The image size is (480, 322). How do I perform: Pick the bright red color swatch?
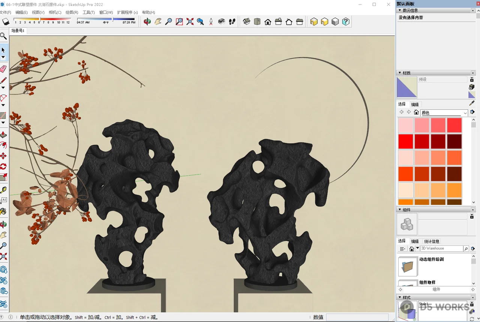coord(406,141)
